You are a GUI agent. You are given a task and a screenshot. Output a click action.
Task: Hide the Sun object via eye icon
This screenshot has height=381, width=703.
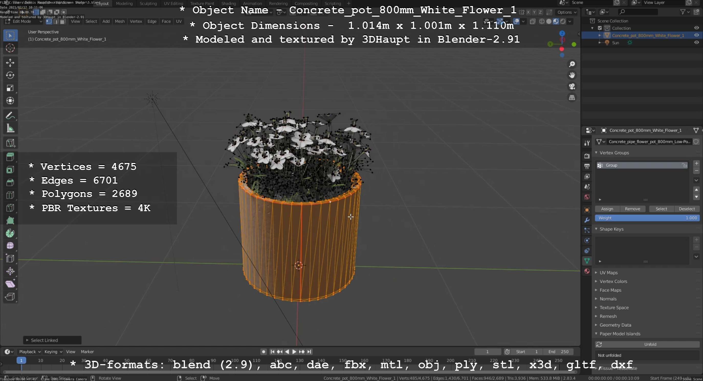tap(697, 42)
